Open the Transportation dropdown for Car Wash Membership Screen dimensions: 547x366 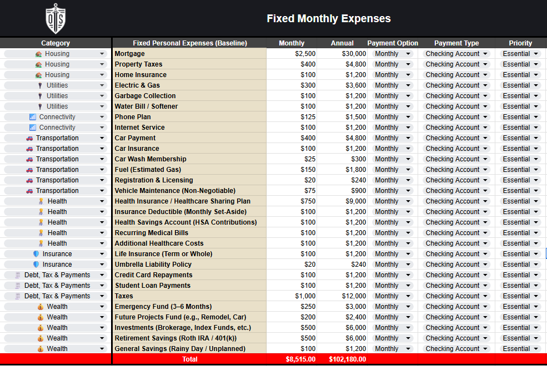102,159
